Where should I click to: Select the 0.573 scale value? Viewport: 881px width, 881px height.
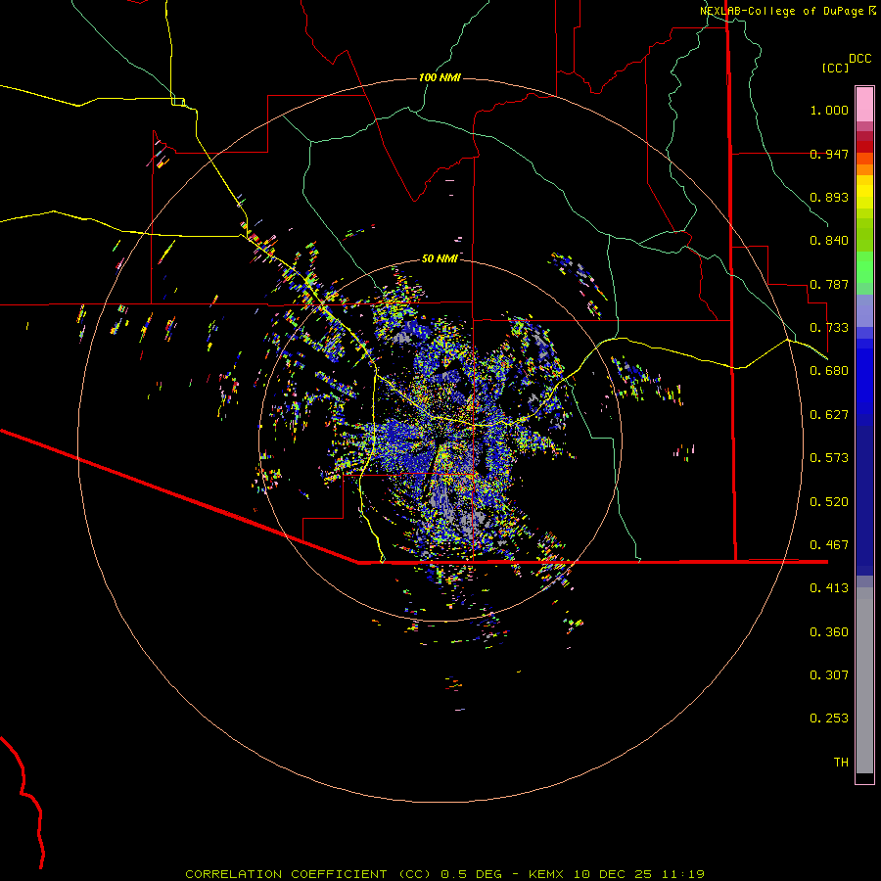(x=829, y=458)
